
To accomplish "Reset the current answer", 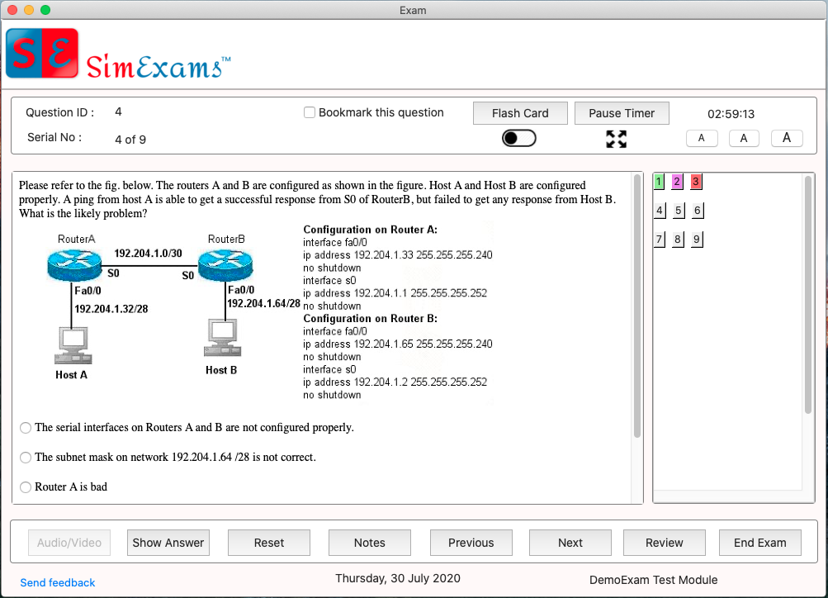I will pos(269,543).
